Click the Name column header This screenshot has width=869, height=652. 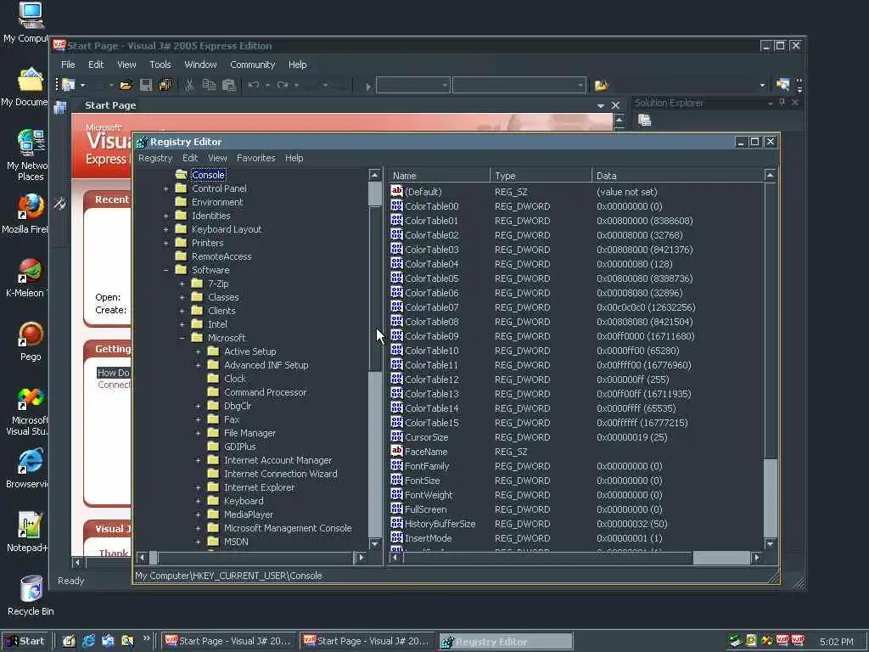pyautogui.click(x=439, y=176)
